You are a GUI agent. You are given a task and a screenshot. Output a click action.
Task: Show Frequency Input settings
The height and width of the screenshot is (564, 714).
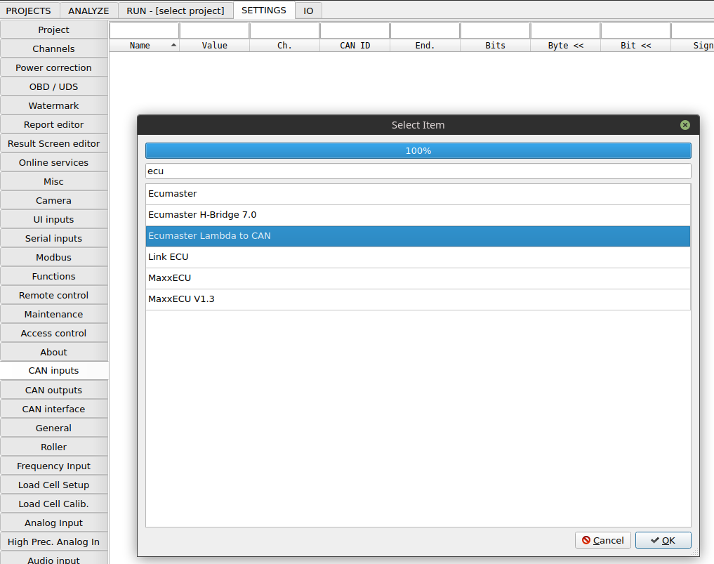pos(54,466)
